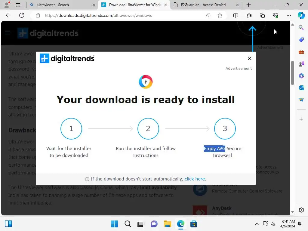
Task: Add a new sidebar app with plus
Action: [x=301, y=119]
